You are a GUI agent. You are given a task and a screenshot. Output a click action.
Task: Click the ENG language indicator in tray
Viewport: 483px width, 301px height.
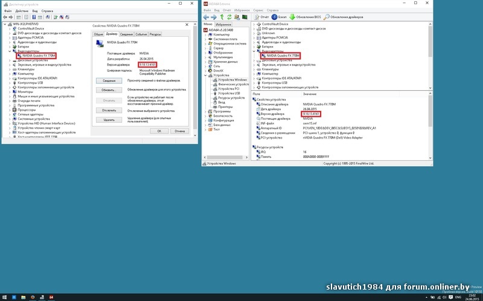[458, 297]
